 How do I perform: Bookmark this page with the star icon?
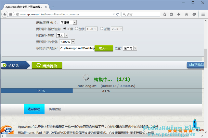tap(165, 14)
